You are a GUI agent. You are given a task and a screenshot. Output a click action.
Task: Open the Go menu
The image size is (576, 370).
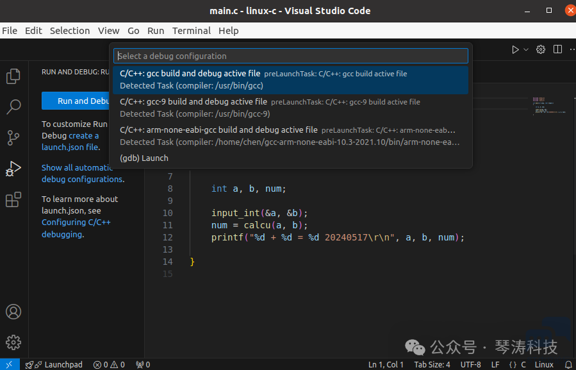click(x=133, y=31)
